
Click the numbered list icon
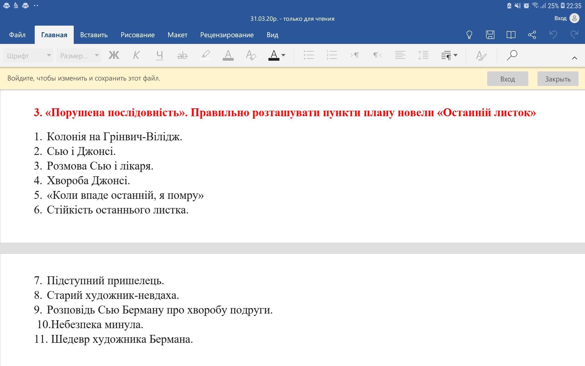point(331,55)
